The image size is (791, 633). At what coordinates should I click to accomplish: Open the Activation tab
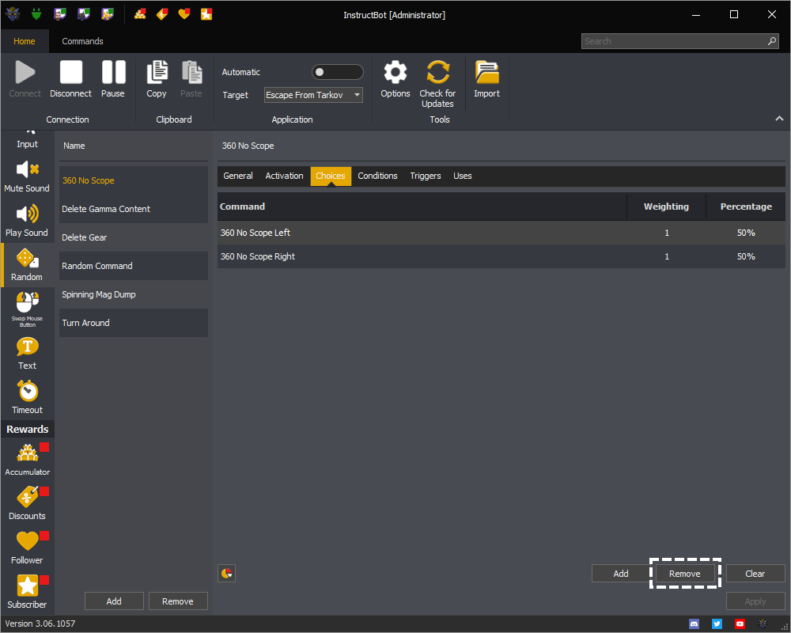pyautogui.click(x=285, y=176)
